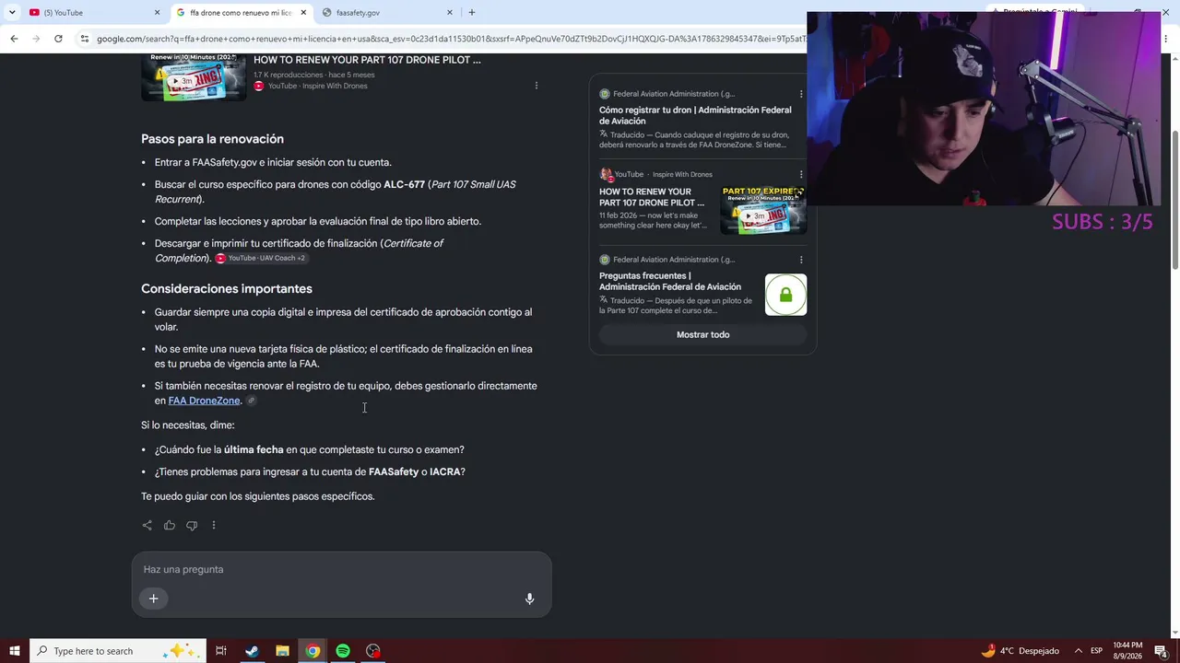Click the plus button in question box
1180x663 pixels.
154,599
